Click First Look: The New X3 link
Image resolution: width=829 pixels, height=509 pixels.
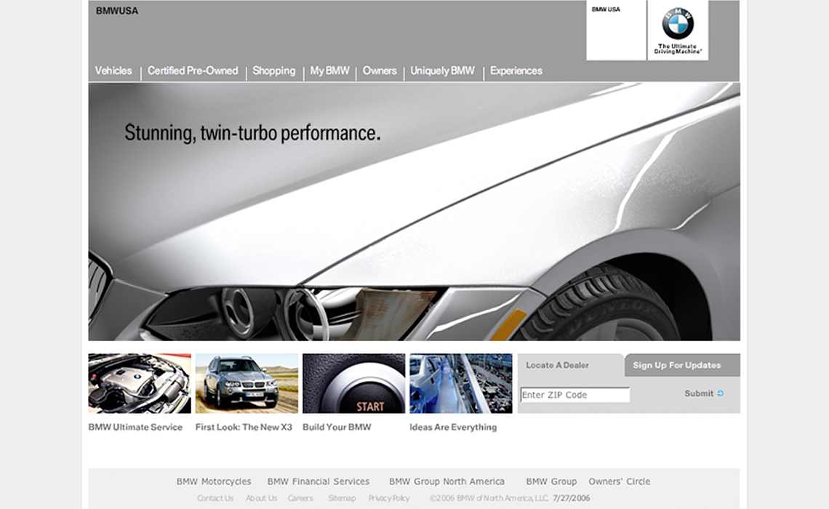pos(244,427)
